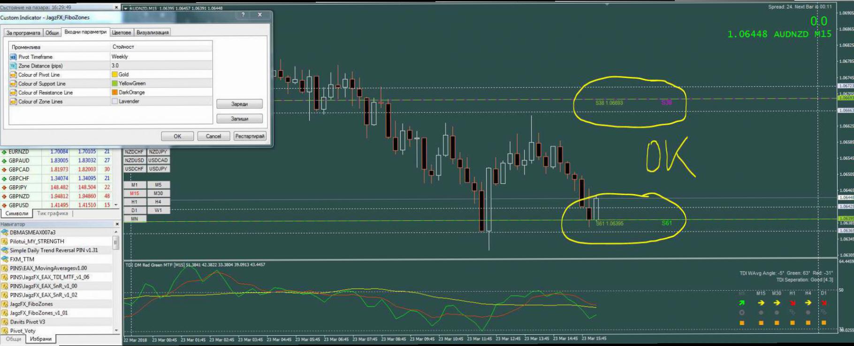Click the Zone Distance value field 3.0

coord(160,66)
